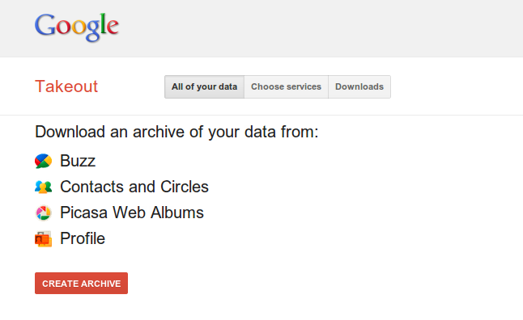Click the Buzz speech-bubble icon

click(44, 161)
